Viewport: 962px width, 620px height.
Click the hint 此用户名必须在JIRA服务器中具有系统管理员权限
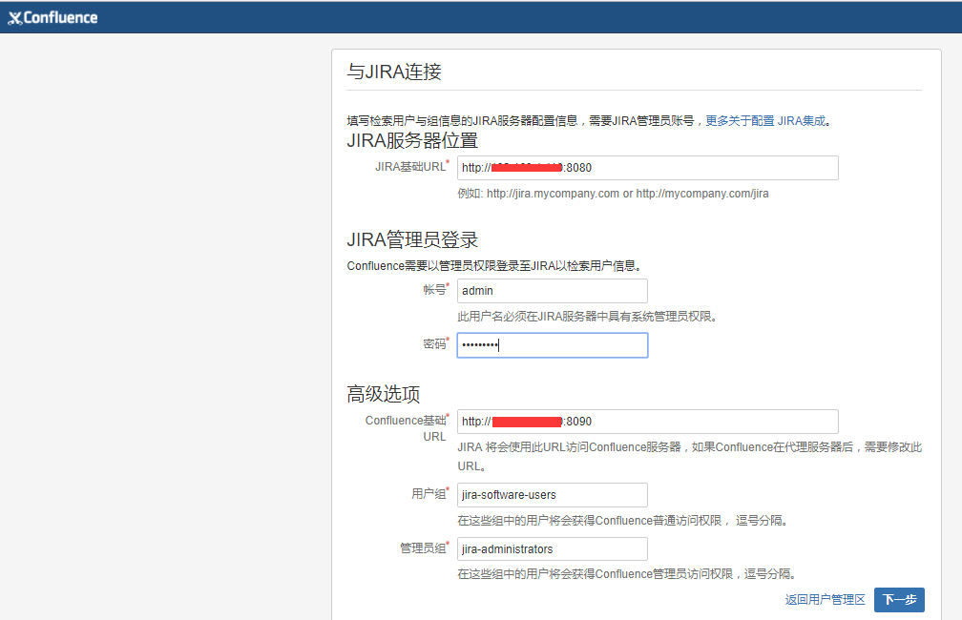(x=587, y=317)
